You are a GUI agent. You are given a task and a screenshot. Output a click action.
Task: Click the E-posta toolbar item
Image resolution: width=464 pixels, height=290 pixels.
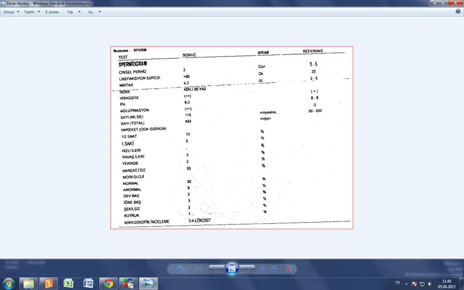[x=52, y=12]
